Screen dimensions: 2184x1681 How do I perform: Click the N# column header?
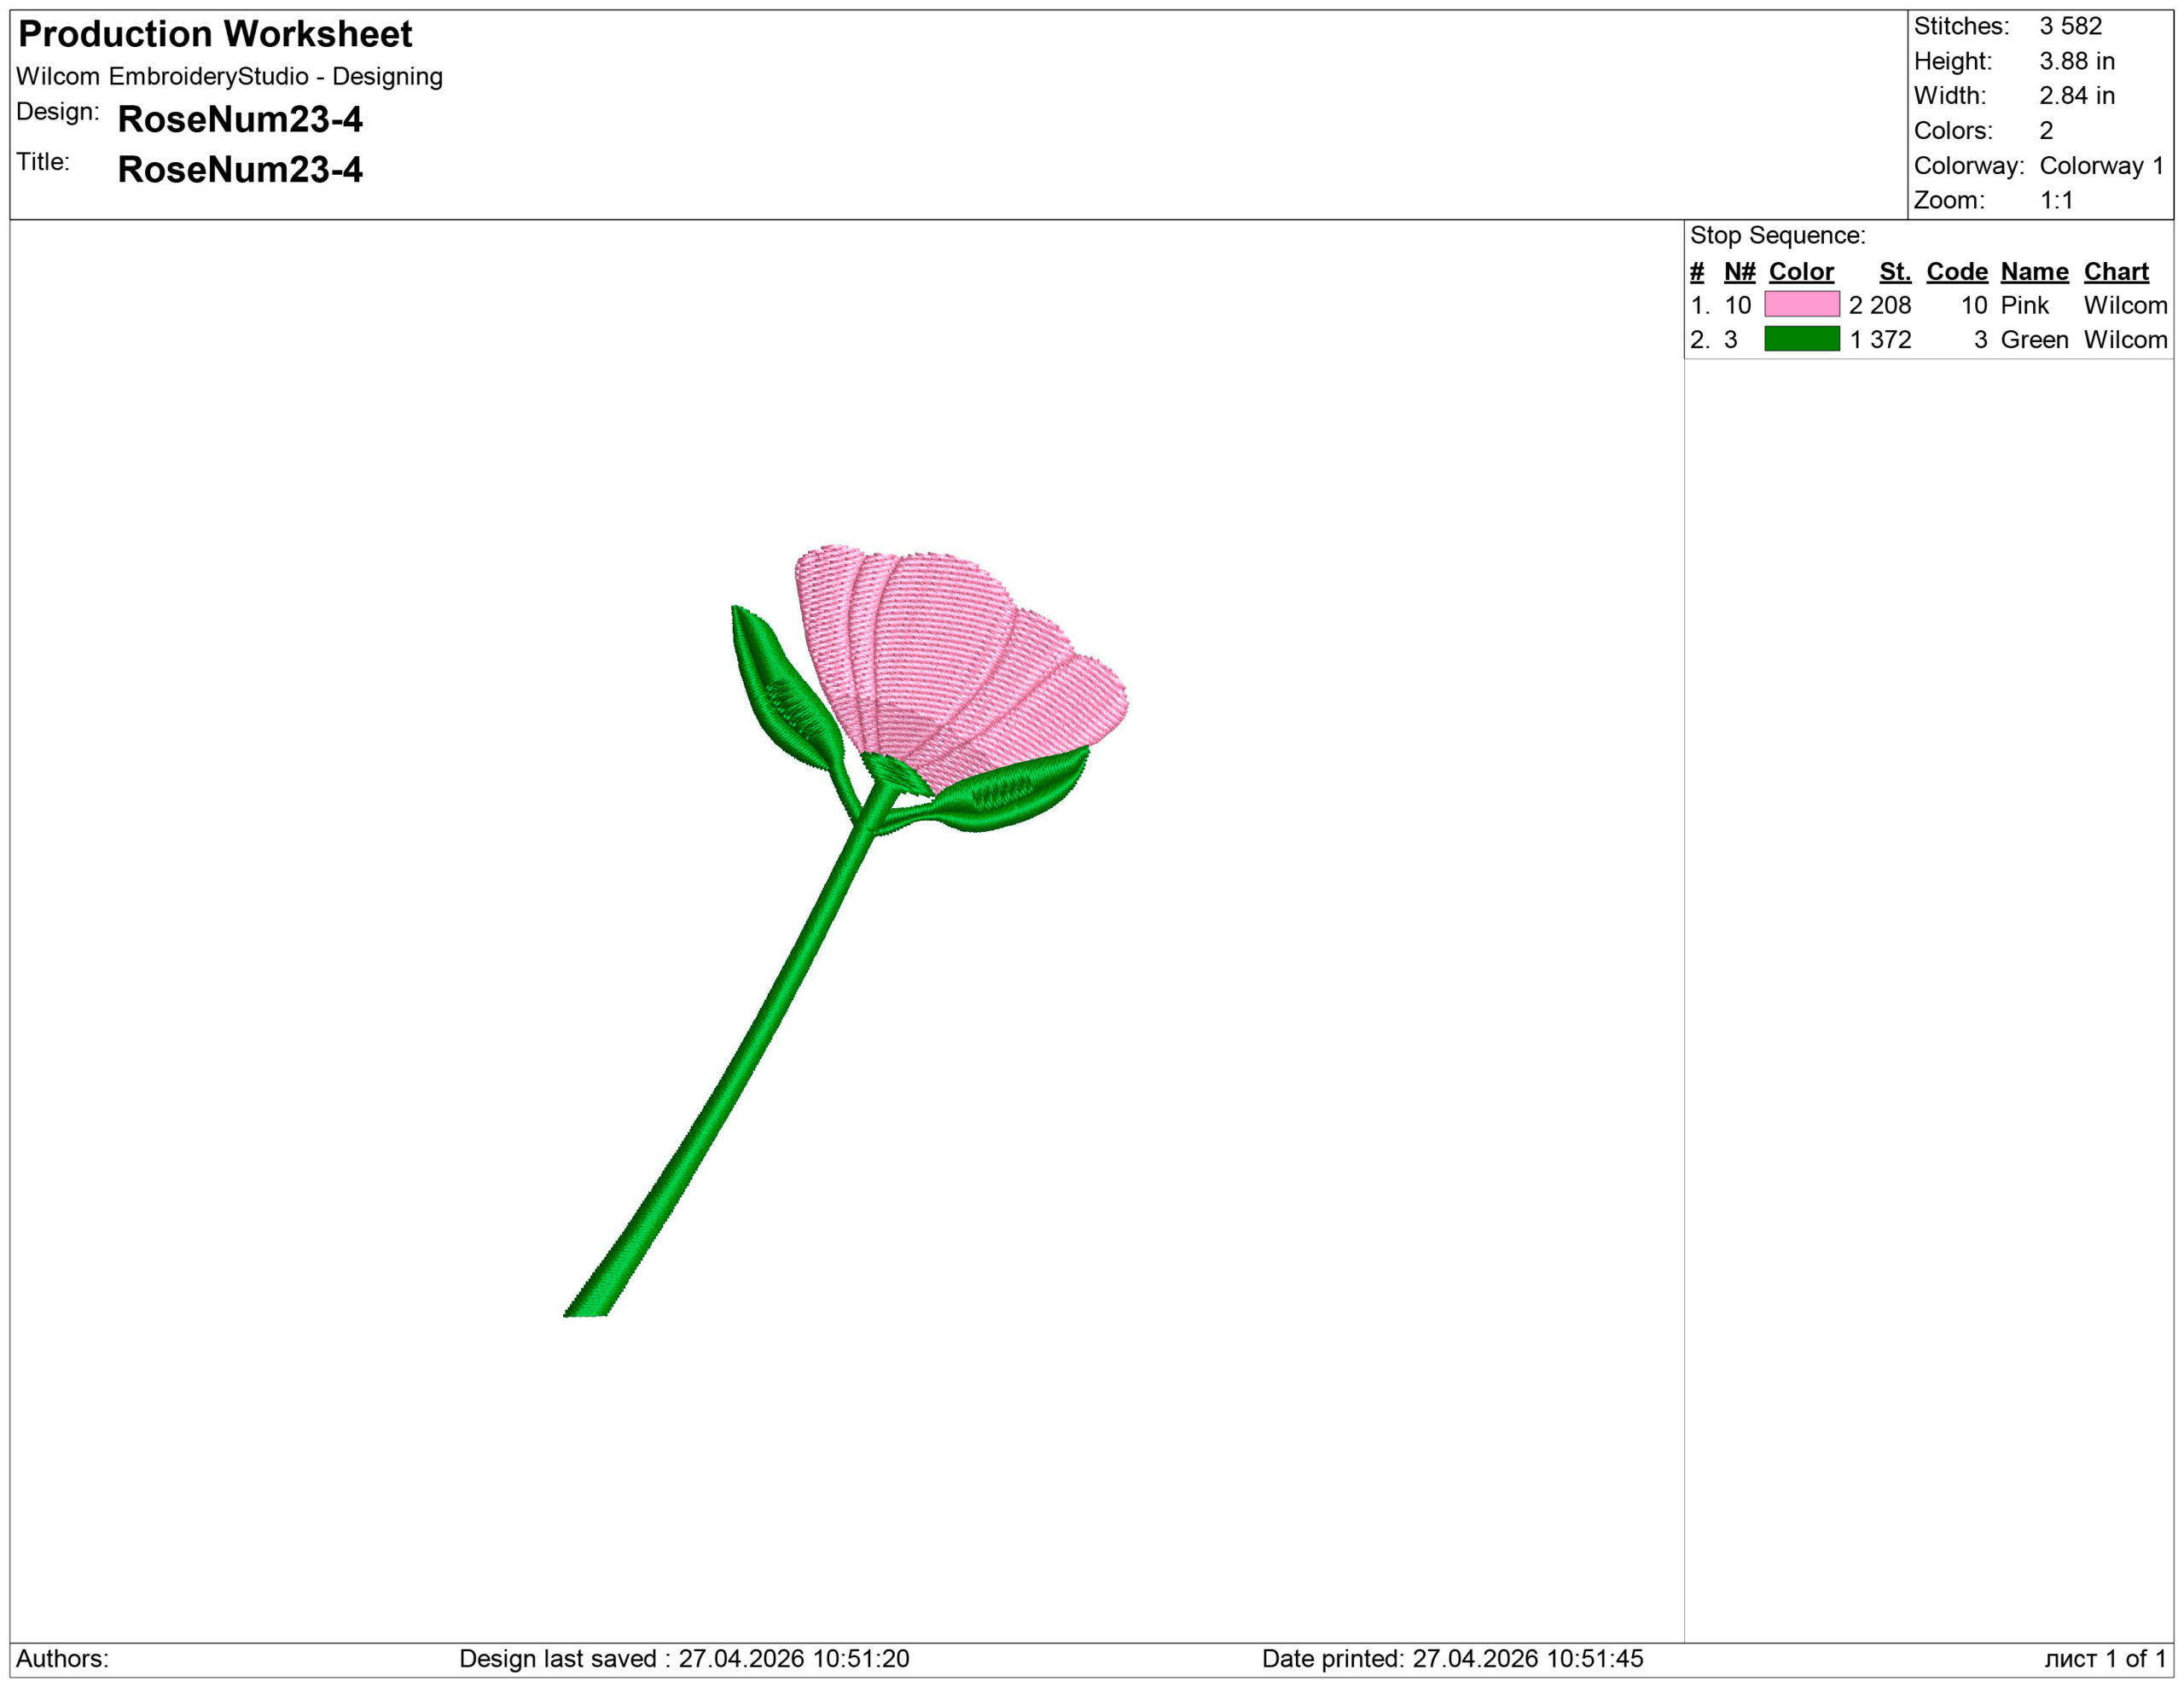pyautogui.click(x=1739, y=271)
